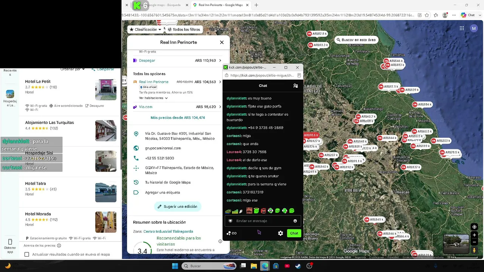484x272 pixels.
Task: Click Todos los filtros button
Action: 184,29
